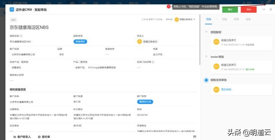The width and height of the screenshot is (275, 140).
Task: Click the avatar beside 等你审核
Action: (216, 90)
